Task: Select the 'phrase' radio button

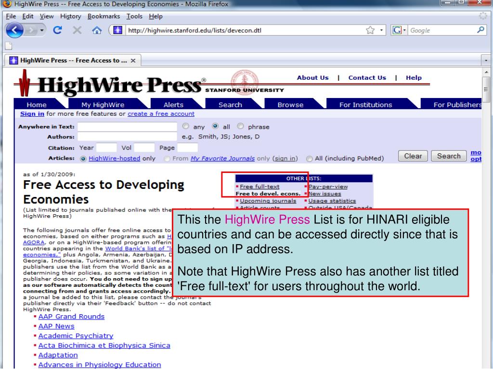Action: click(241, 126)
